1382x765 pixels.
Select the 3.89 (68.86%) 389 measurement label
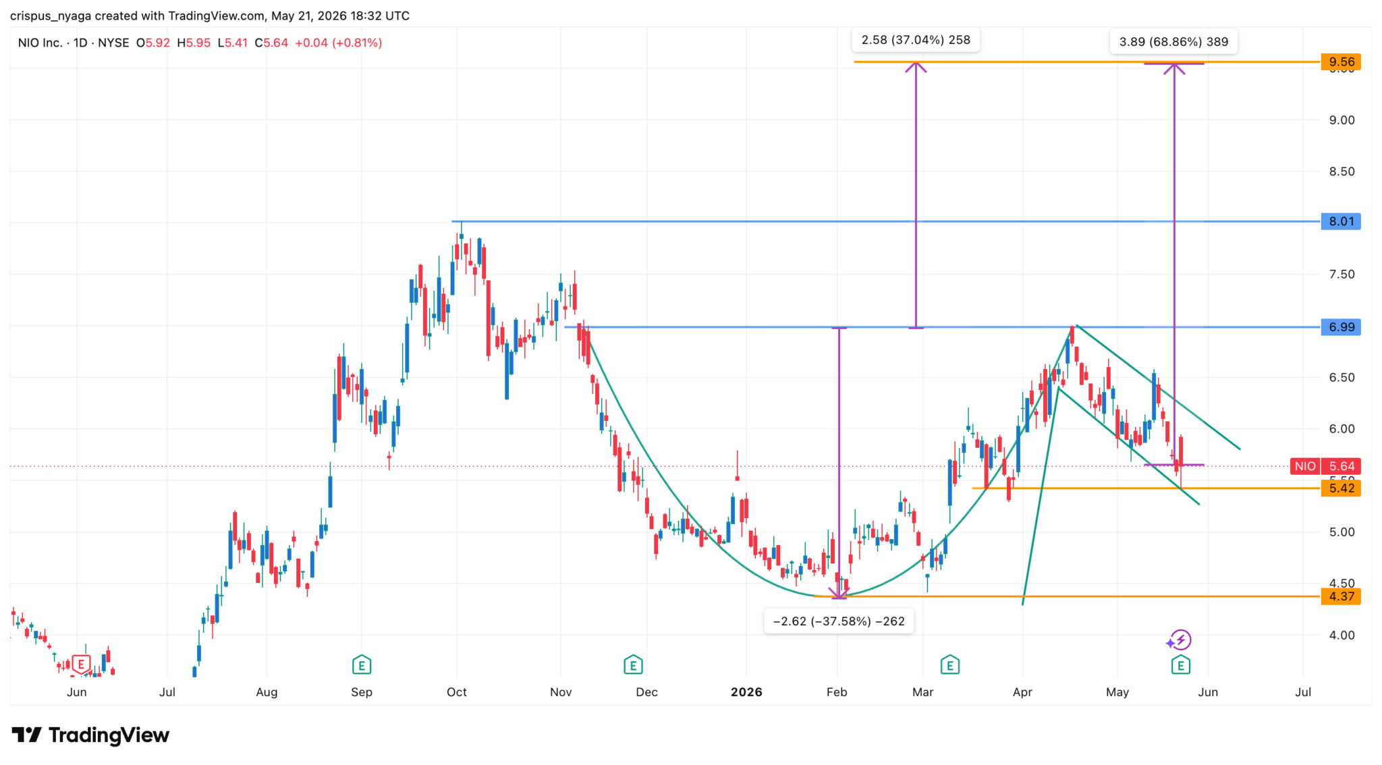pyautogui.click(x=1173, y=41)
